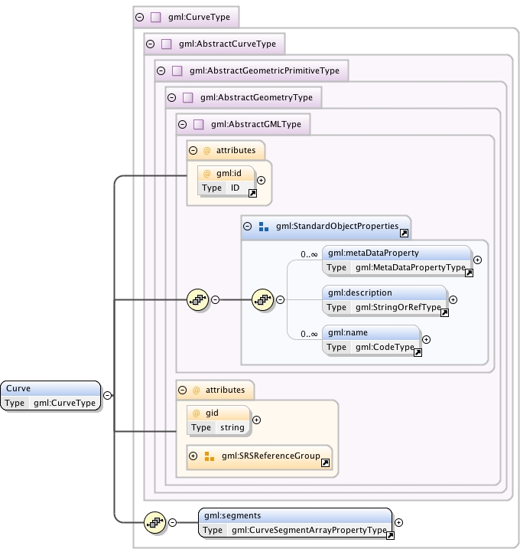The height and width of the screenshot is (549, 520).
Task: Click the gml:SRSReferenceGroup label
Action: (x=271, y=456)
